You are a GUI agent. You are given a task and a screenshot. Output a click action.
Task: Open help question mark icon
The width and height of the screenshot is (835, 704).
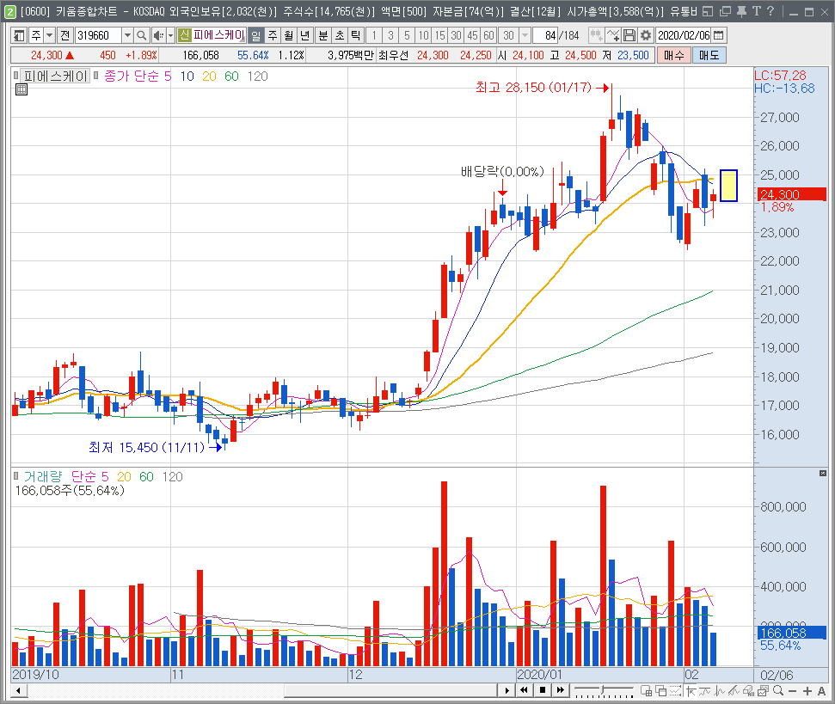(770, 12)
